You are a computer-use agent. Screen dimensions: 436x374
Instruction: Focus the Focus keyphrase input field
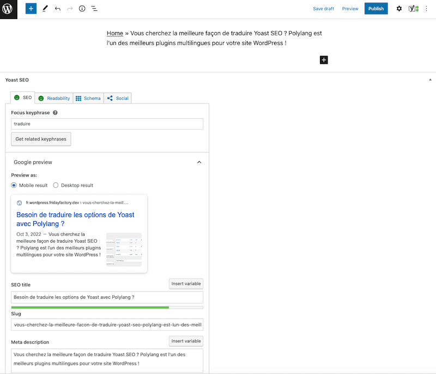[x=107, y=124]
